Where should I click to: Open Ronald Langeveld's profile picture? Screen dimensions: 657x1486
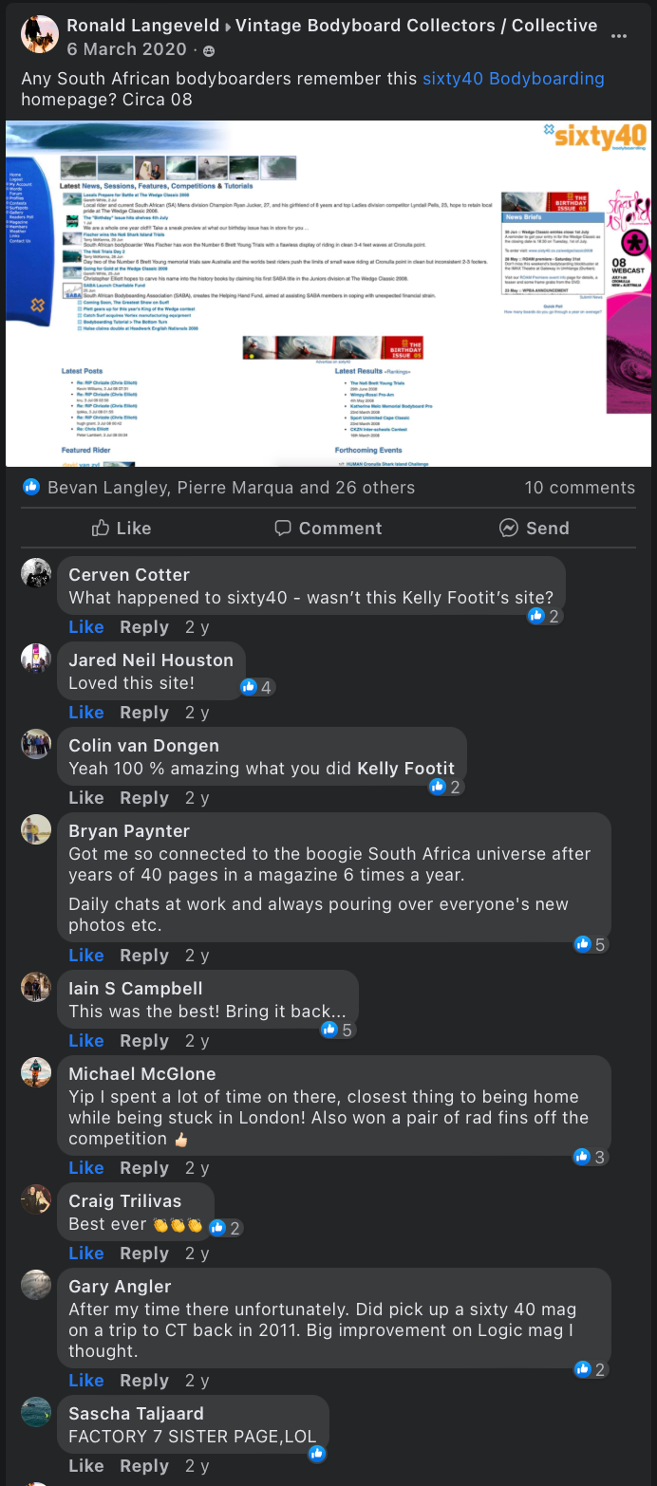coord(39,35)
